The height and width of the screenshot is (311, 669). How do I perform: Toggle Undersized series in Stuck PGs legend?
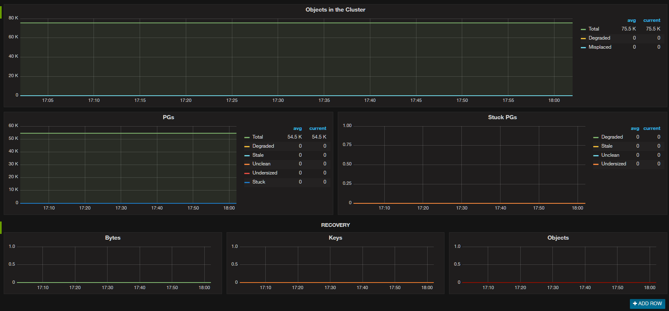point(613,164)
